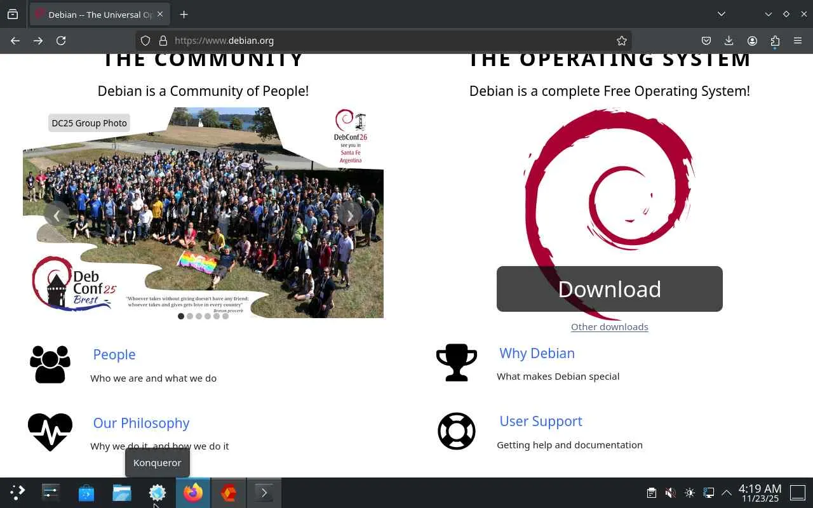The height and width of the screenshot is (508, 813).
Task: Show the previous carousel photo
Action: tap(57, 215)
